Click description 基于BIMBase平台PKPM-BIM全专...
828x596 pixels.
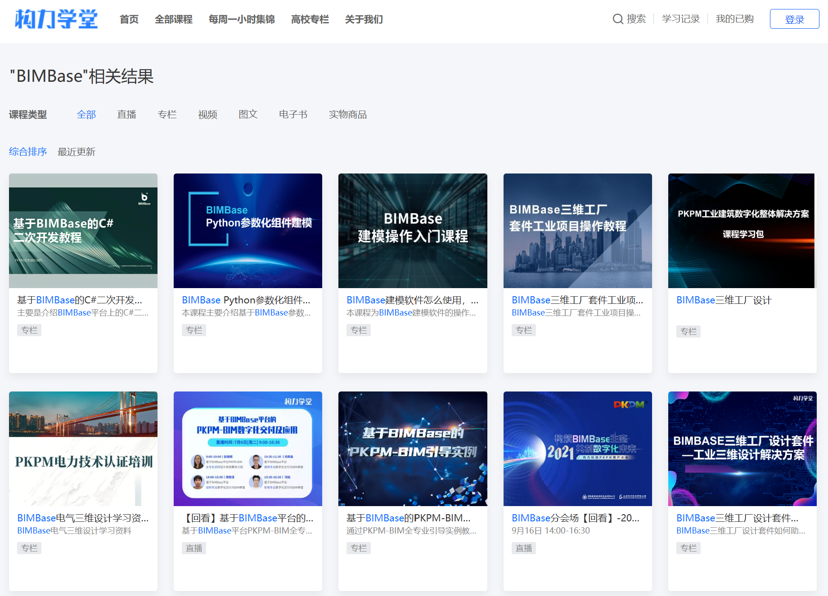pos(247,530)
